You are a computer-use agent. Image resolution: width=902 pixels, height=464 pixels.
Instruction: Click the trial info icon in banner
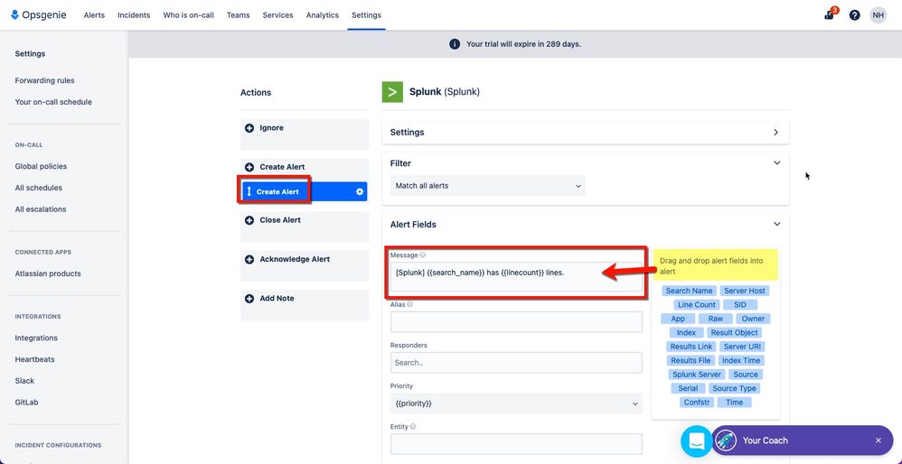pyautogui.click(x=455, y=43)
